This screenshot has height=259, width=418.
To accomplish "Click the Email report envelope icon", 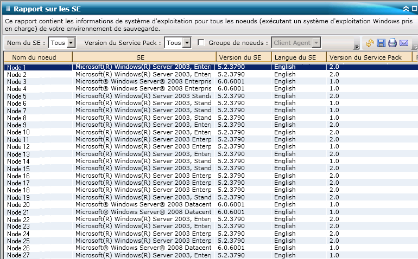I will [404, 43].
